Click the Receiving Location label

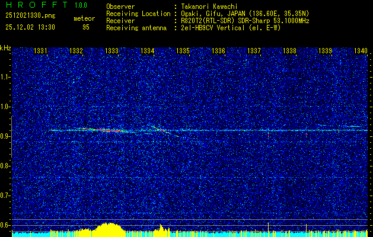click(x=138, y=14)
